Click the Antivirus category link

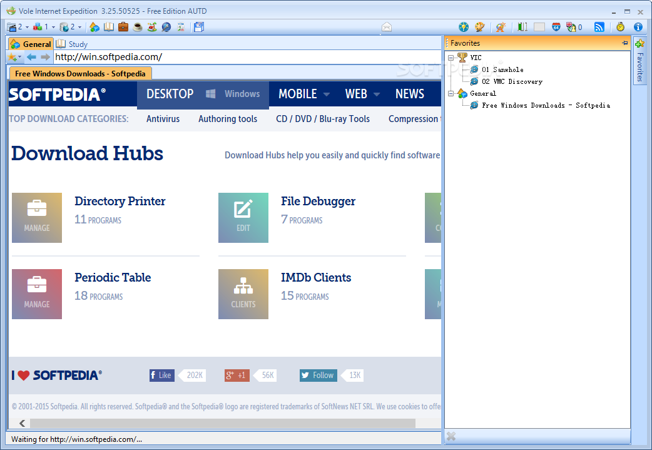(163, 119)
